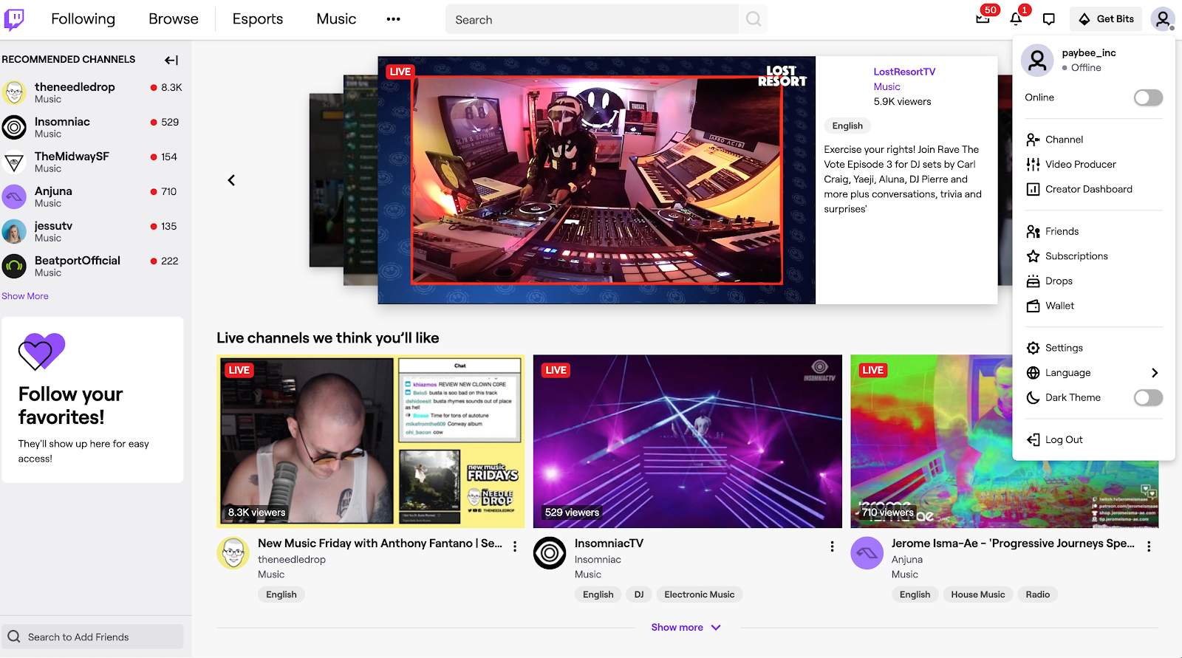This screenshot has height=658, width=1182.
Task: Click the Search to Add Friends field
Action: 92,637
